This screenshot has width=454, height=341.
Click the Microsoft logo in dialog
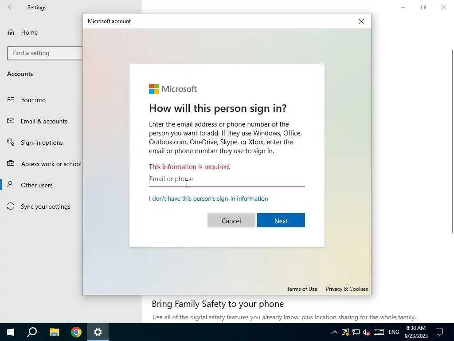[x=173, y=89]
